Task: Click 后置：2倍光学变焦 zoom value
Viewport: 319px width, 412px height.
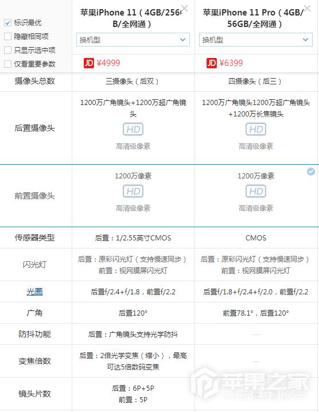Action: tap(133, 362)
